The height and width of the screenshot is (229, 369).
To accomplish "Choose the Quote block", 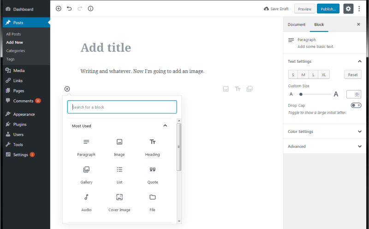I will tap(153, 175).
